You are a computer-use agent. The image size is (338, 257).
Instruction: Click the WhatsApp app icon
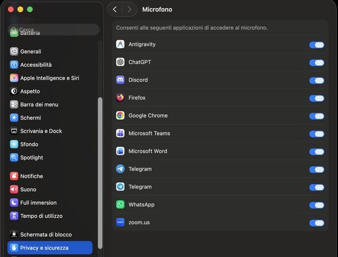click(x=120, y=204)
